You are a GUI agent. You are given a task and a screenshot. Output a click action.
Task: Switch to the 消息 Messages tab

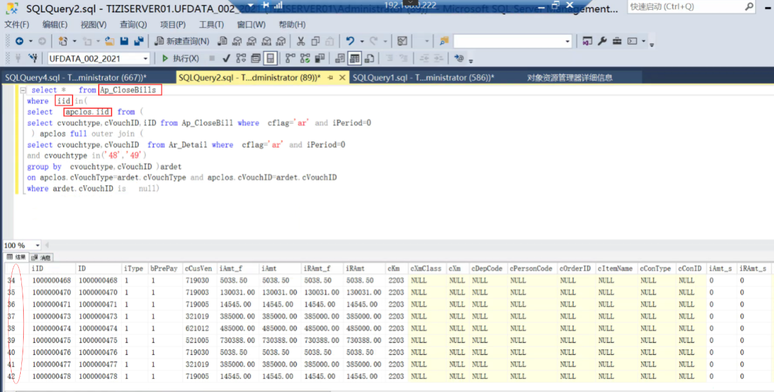click(x=41, y=257)
